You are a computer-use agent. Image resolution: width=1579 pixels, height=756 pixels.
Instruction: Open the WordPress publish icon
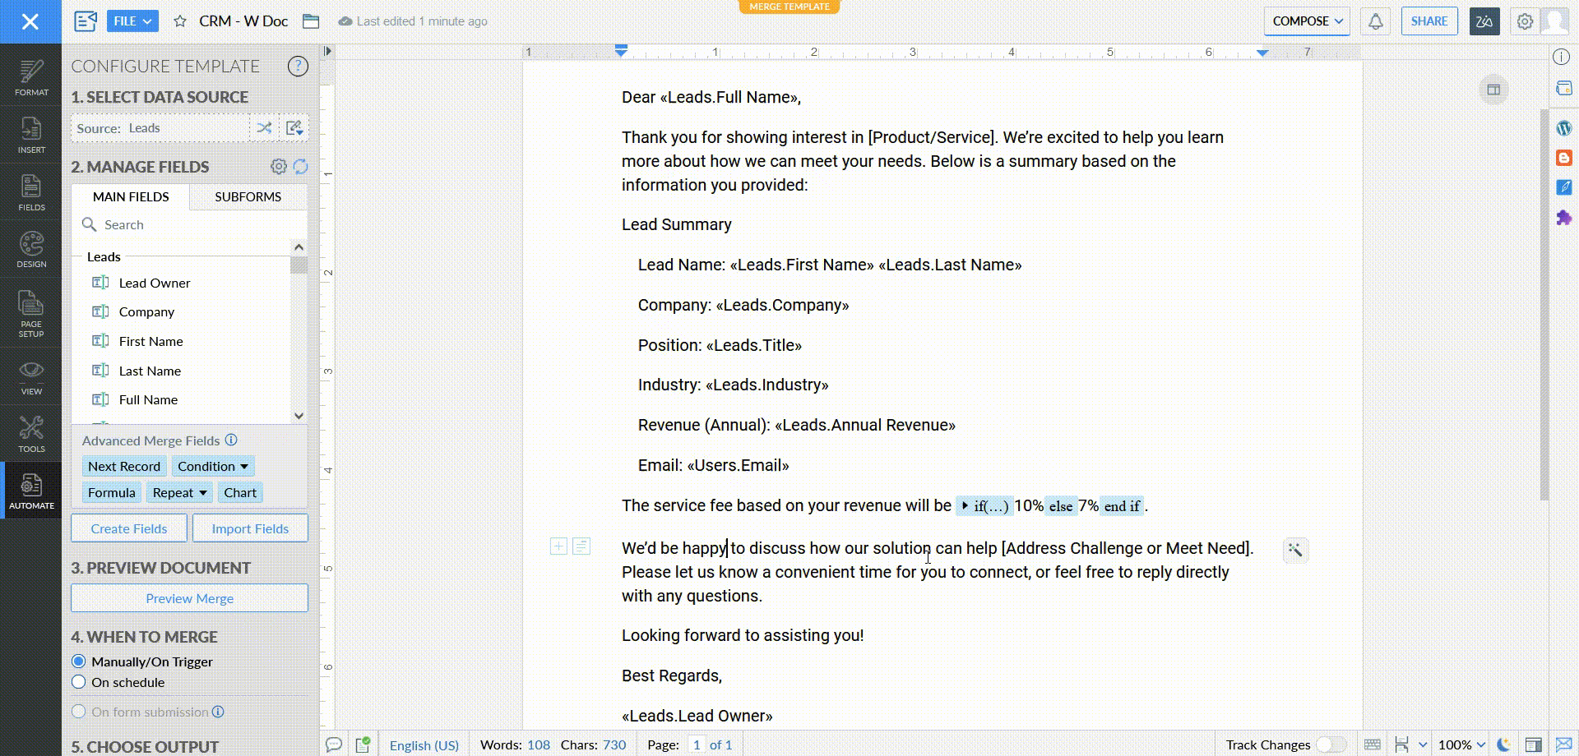(1563, 128)
